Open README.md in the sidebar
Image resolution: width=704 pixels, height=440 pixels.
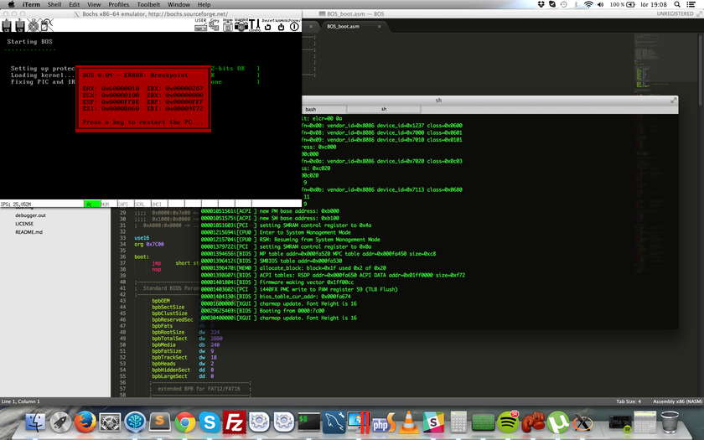[28, 232]
